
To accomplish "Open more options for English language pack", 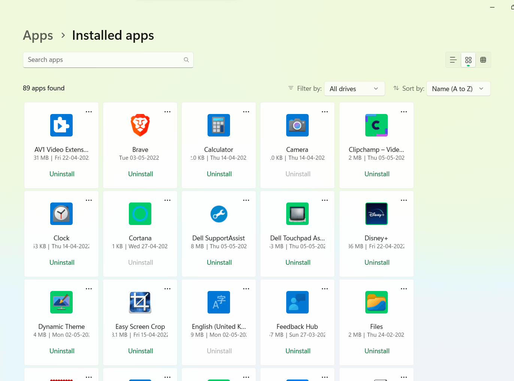I will (x=246, y=289).
